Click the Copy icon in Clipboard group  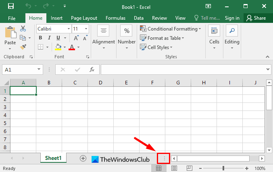pos(23,38)
